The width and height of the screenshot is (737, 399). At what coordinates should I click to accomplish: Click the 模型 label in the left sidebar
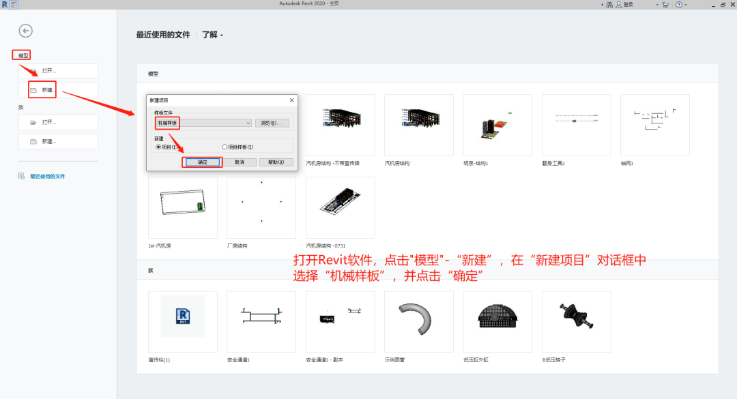point(23,55)
